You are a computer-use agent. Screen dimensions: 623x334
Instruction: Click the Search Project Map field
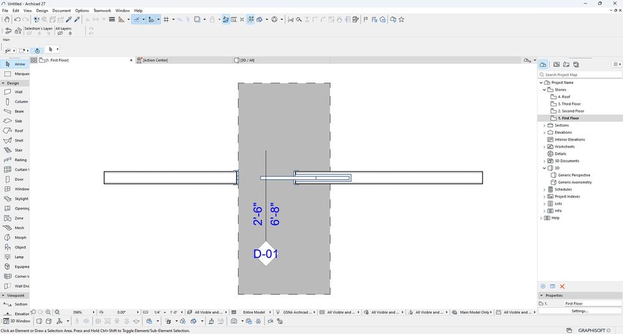tap(580, 75)
